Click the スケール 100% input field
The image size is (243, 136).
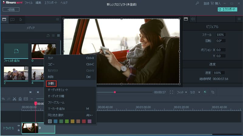(x=220, y=35)
